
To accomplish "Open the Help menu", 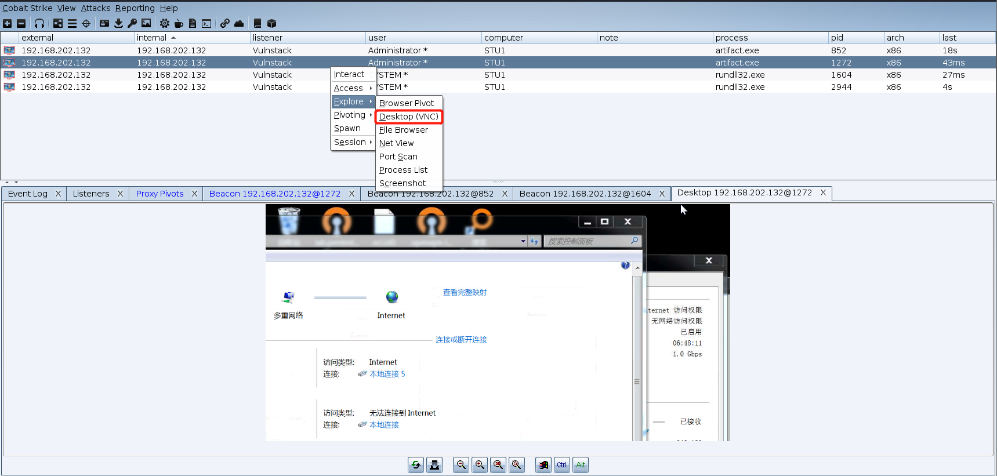I will (169, 8).
